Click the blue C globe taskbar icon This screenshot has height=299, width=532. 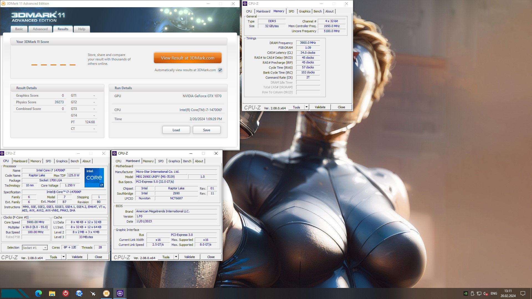tap(79, 293)
